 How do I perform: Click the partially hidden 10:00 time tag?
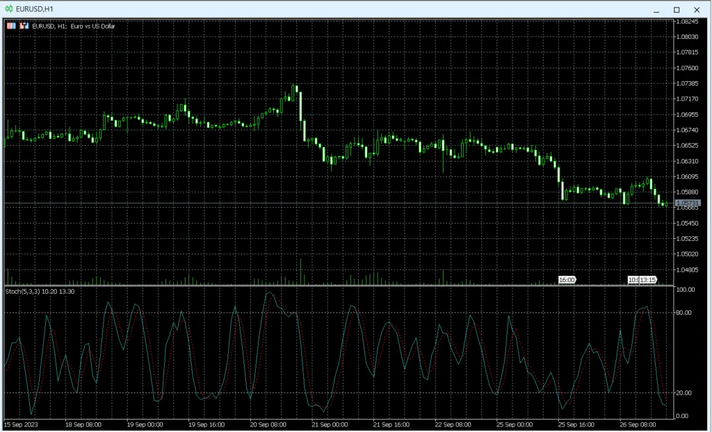coord(631,280)
